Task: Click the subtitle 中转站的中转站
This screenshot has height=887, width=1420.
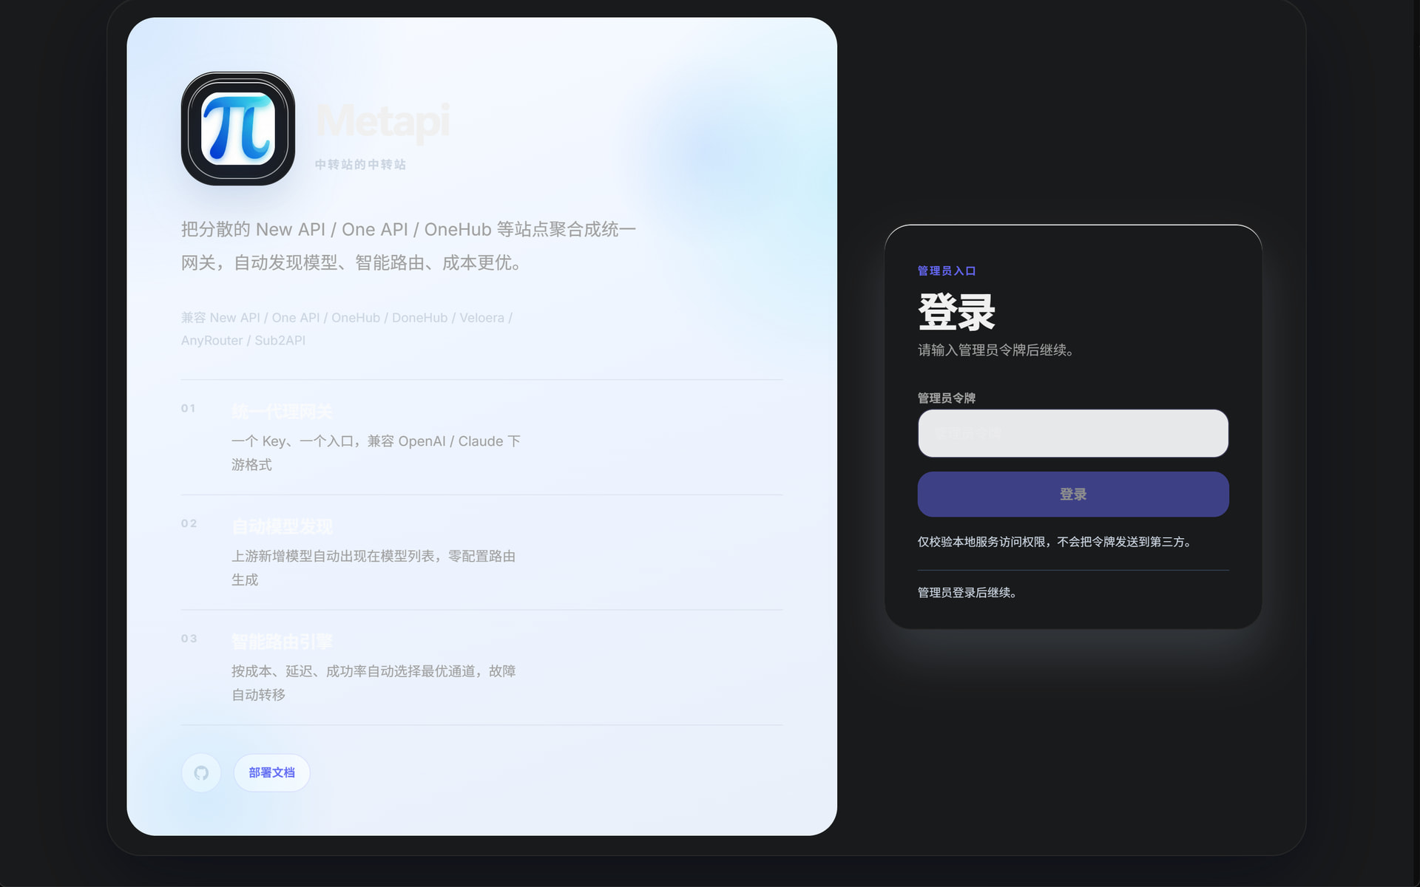Action: 360,165
